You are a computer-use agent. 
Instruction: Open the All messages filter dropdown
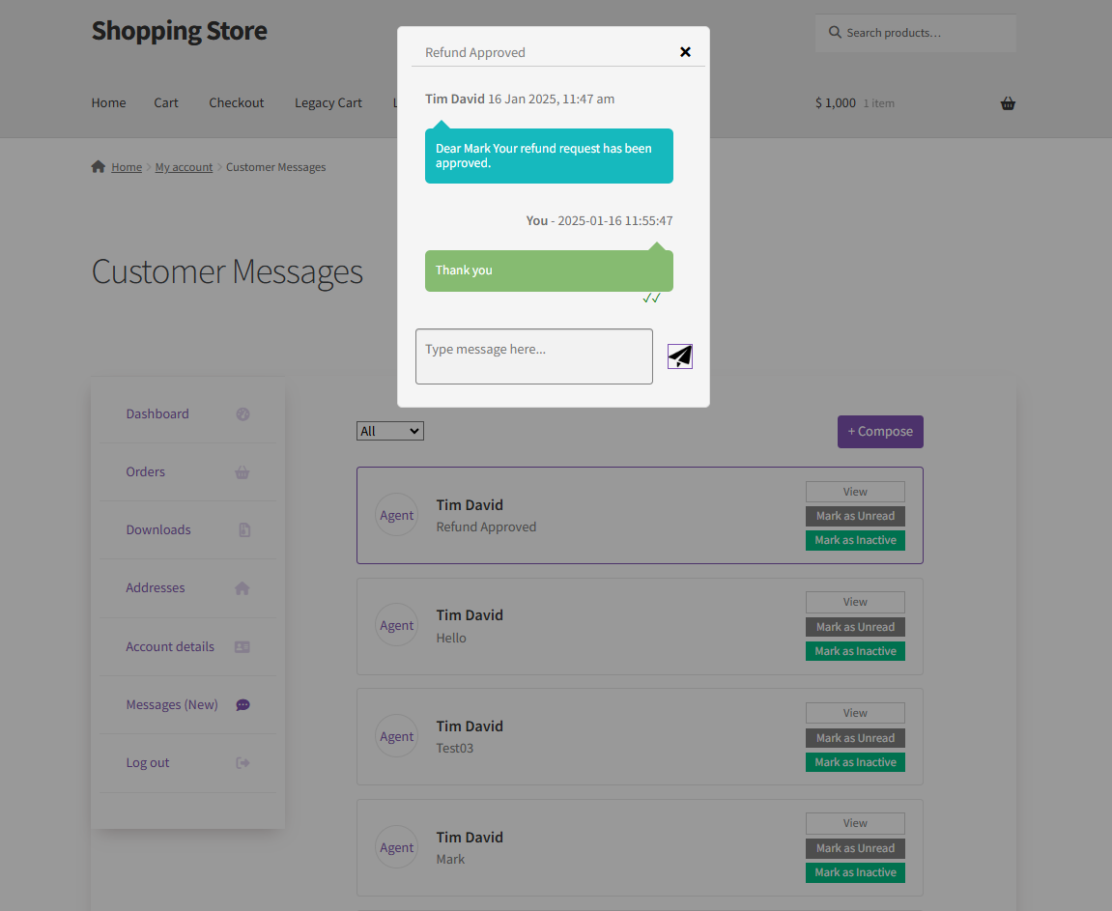(390, 431)
